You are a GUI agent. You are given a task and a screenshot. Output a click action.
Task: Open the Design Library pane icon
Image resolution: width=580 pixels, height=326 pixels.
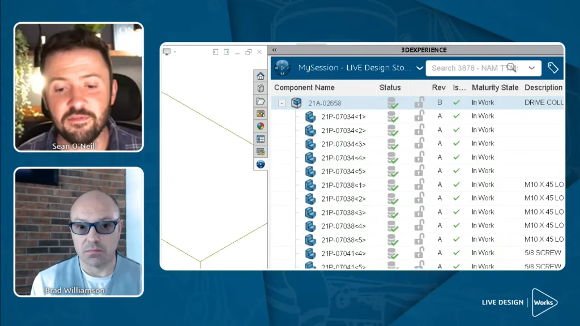(x=261, y=89)
